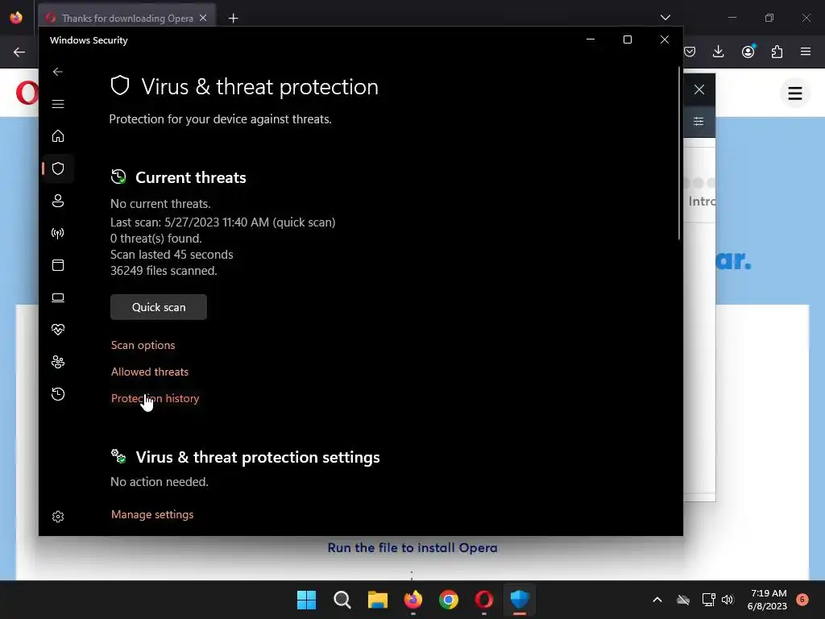The image size is (825, 619).
Task: Click the Opera logo on the webpage
Action: coord(27,93)
